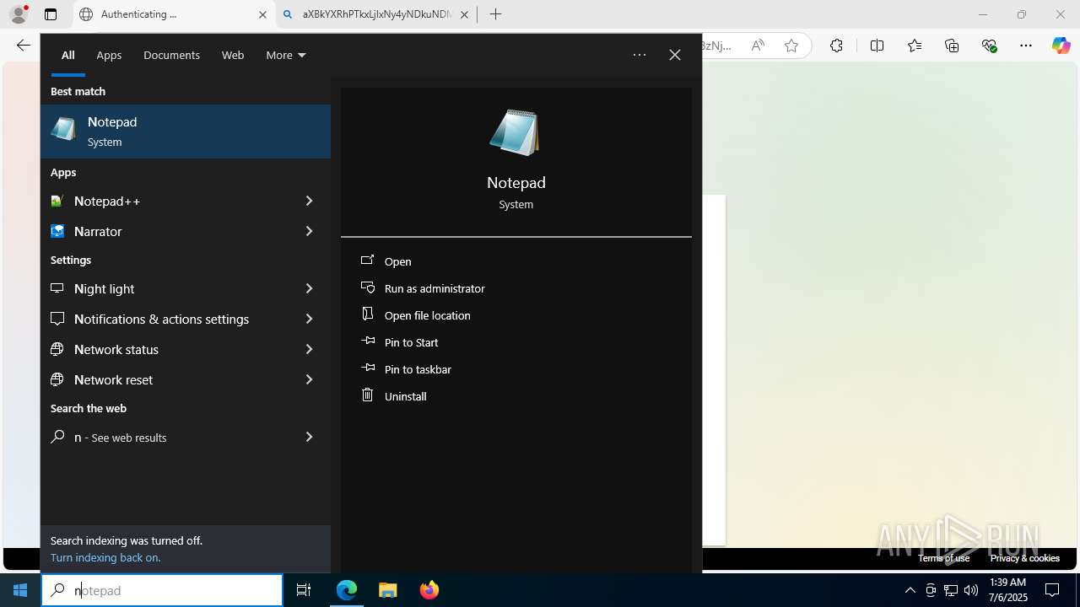Switch to the Authenticating tab in Edge

click(175, 14)
